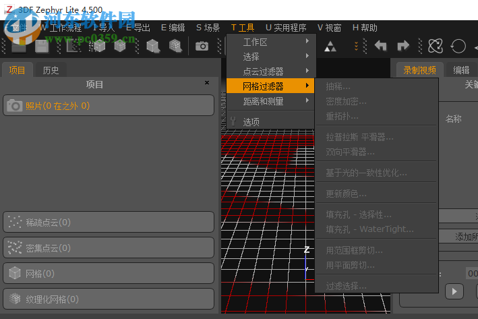Expand the 网格过滤器 submenu
The width and height of the screenshot is (478, 319).
(271, 86)
